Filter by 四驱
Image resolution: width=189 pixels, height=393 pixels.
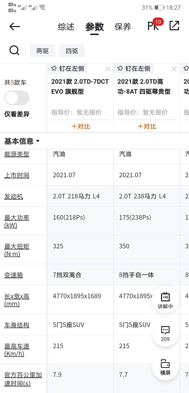pyautogui.click(x=72, y=51)
